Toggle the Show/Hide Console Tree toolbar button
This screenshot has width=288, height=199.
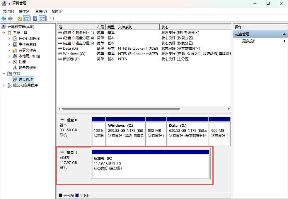27,19
